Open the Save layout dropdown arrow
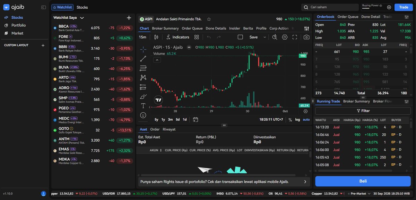The width and height of the screenshot is (416, 200). (265, 37)
